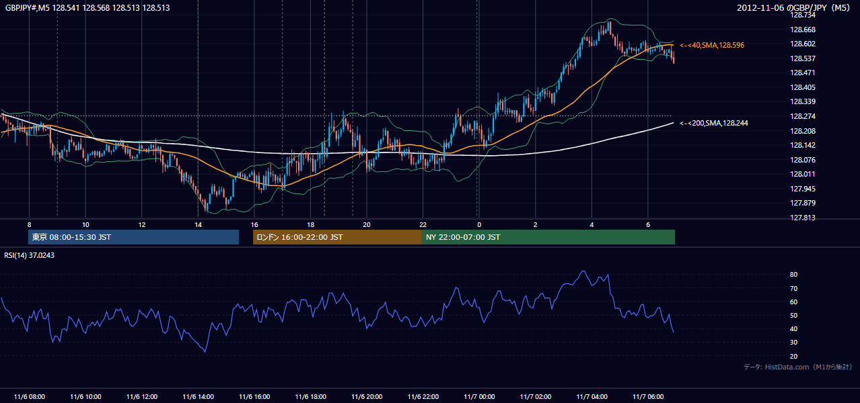Click the 128.471 price axis value
860x403 pixels.
pos(802,73)
